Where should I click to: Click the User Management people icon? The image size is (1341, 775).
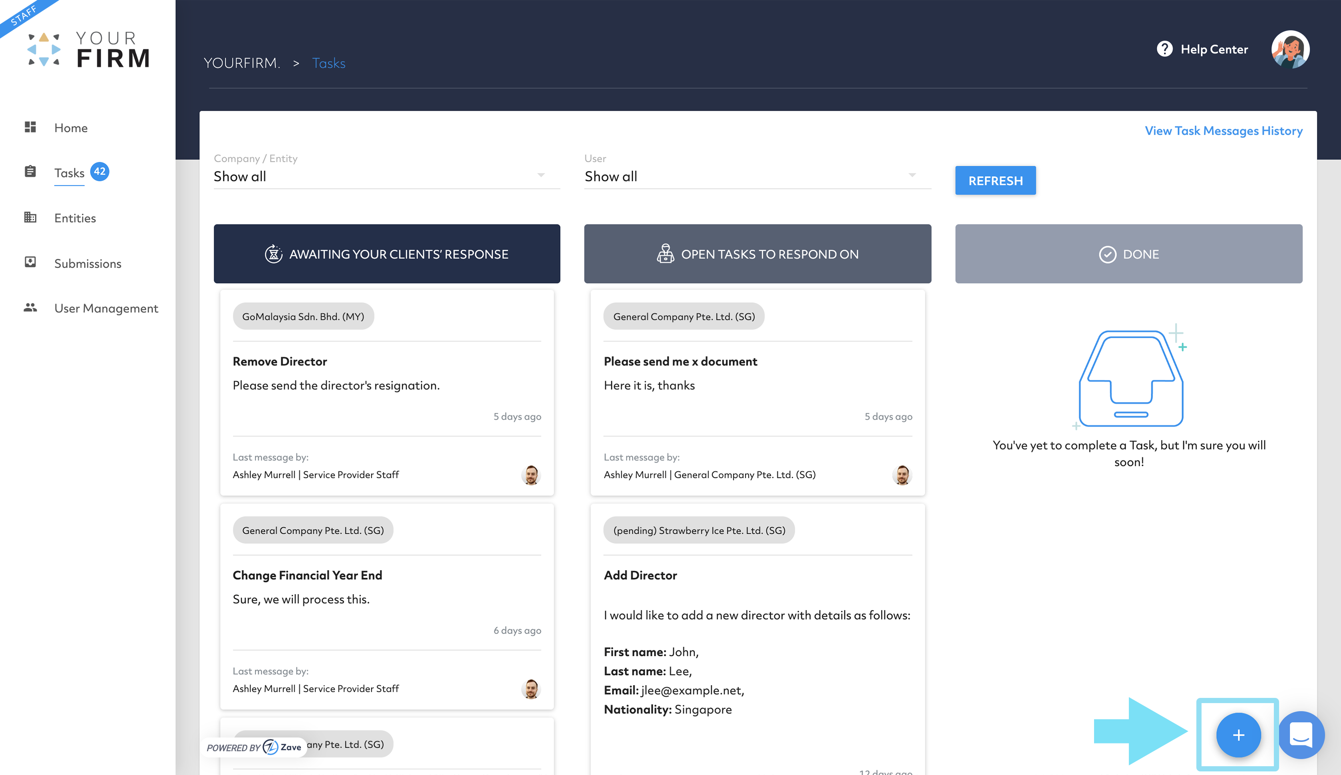point(30,308)
